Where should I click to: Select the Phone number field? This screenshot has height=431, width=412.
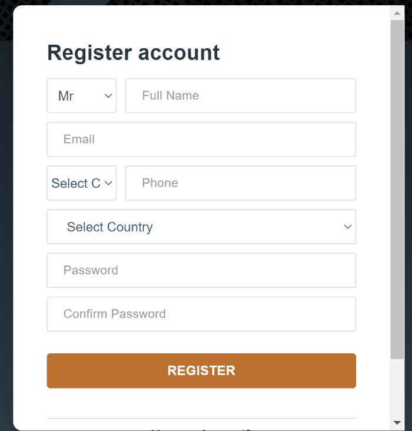coord(240,183)
